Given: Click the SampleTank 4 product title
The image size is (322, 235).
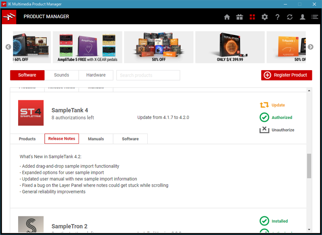Looking at the screenshot, I should [70, 110].
